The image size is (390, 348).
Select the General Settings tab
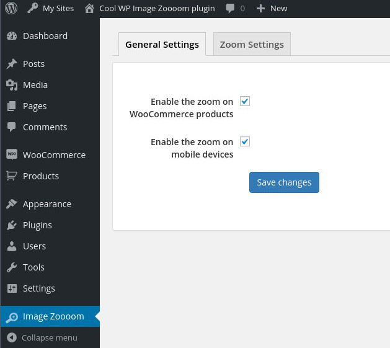click(162, 44)
